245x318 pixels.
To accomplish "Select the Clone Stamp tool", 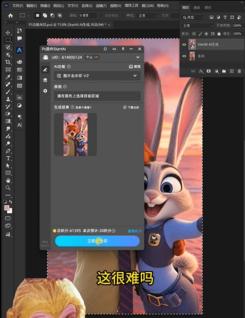I will click(x=8, y=99).
